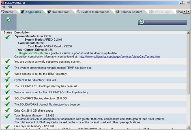This screenshot has width=191, height=130.
Task: Click checkmark beside Free System Memory
Action: (8, 127)
